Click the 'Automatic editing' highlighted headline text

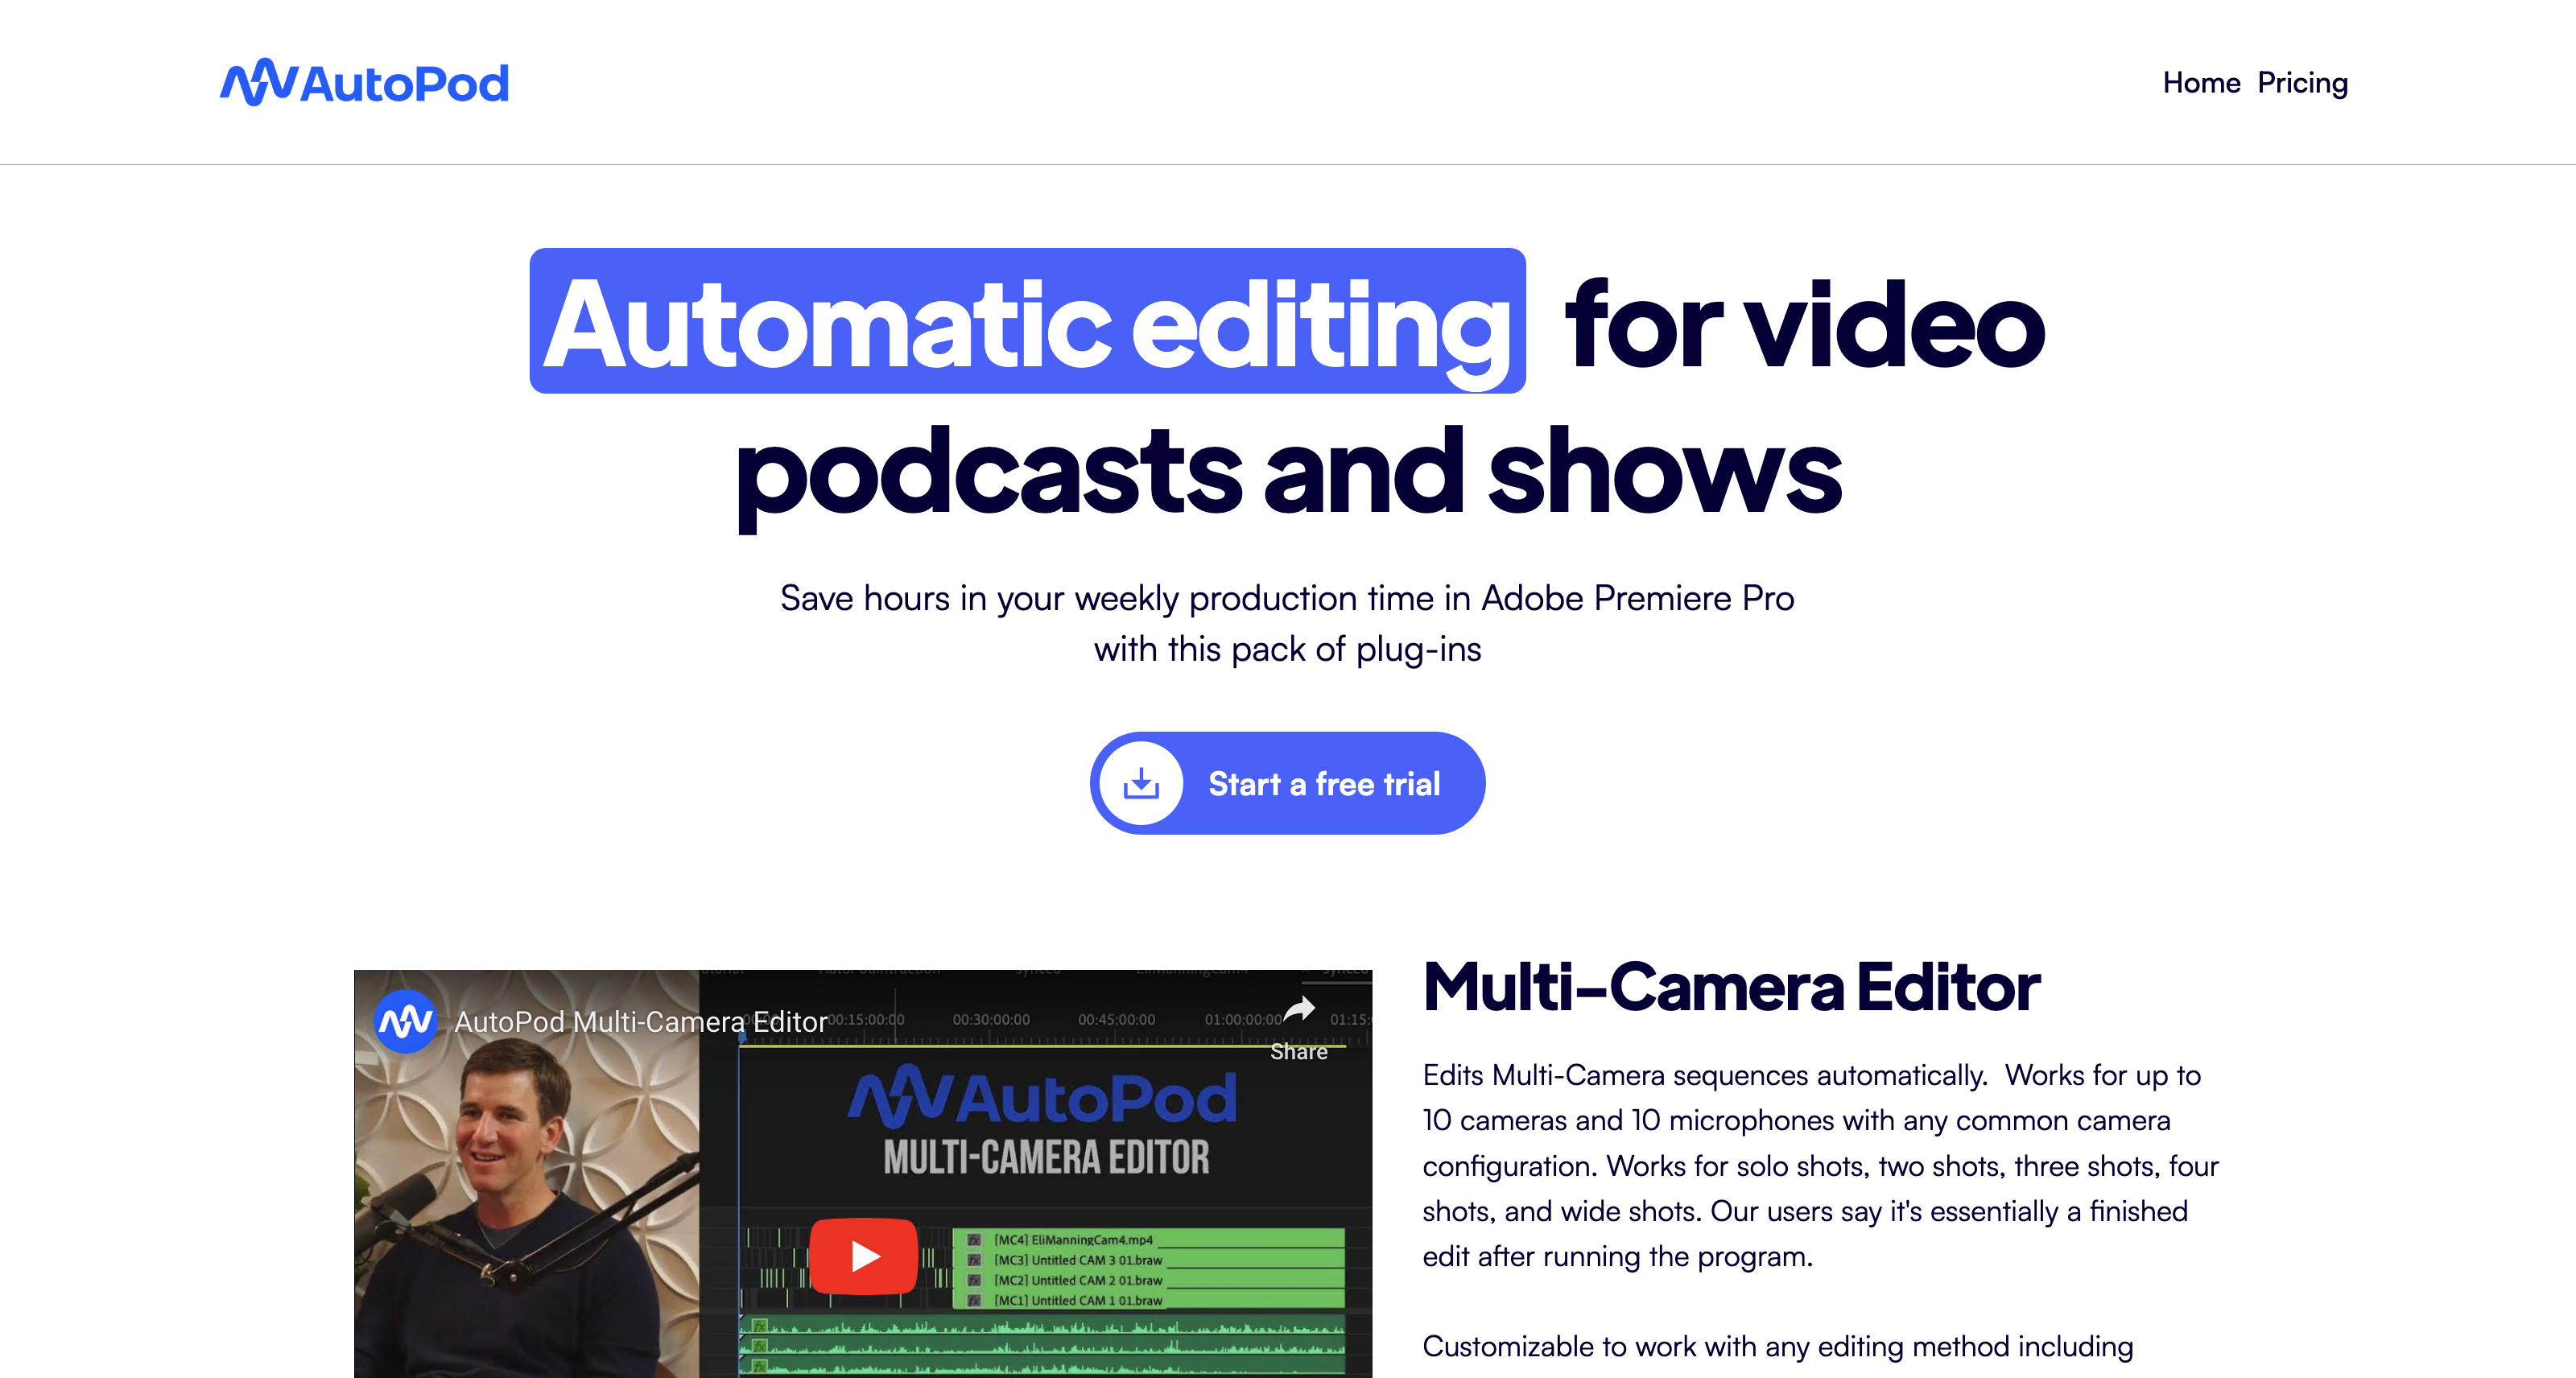pyautogui.click(x=1027, y=321)
